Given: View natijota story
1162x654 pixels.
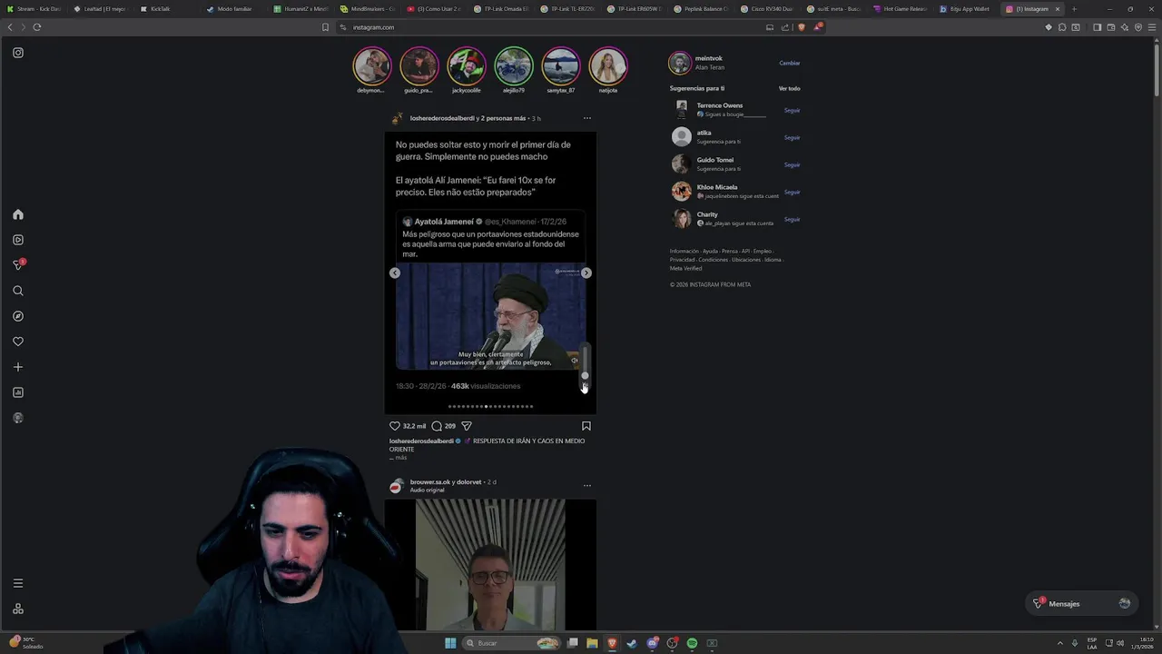Looking at the screenshot, I should point(607,66).
